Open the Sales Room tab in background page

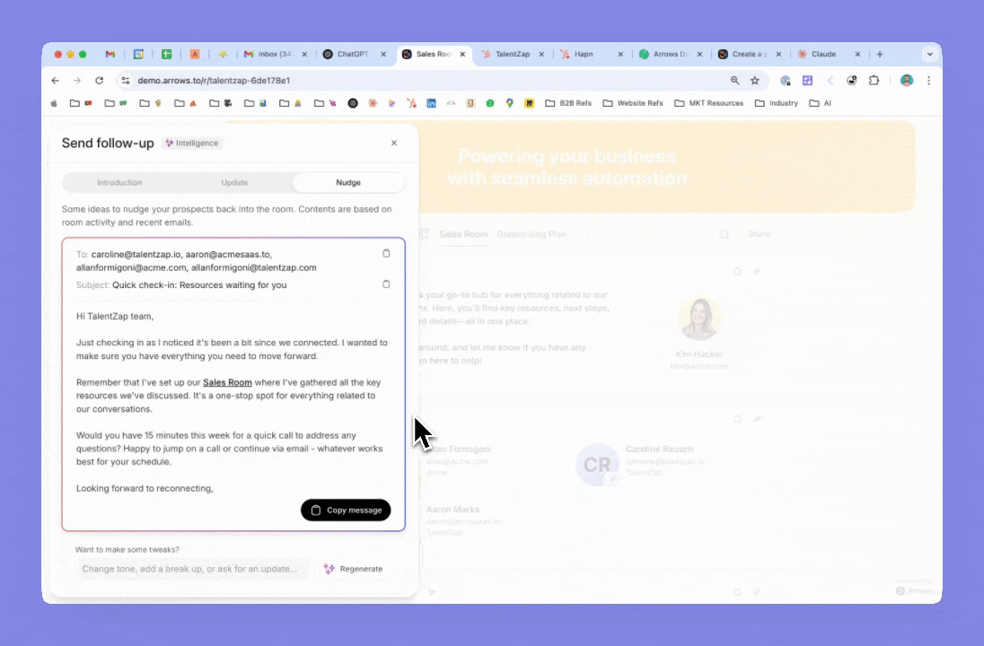click(x=463, y=234)
